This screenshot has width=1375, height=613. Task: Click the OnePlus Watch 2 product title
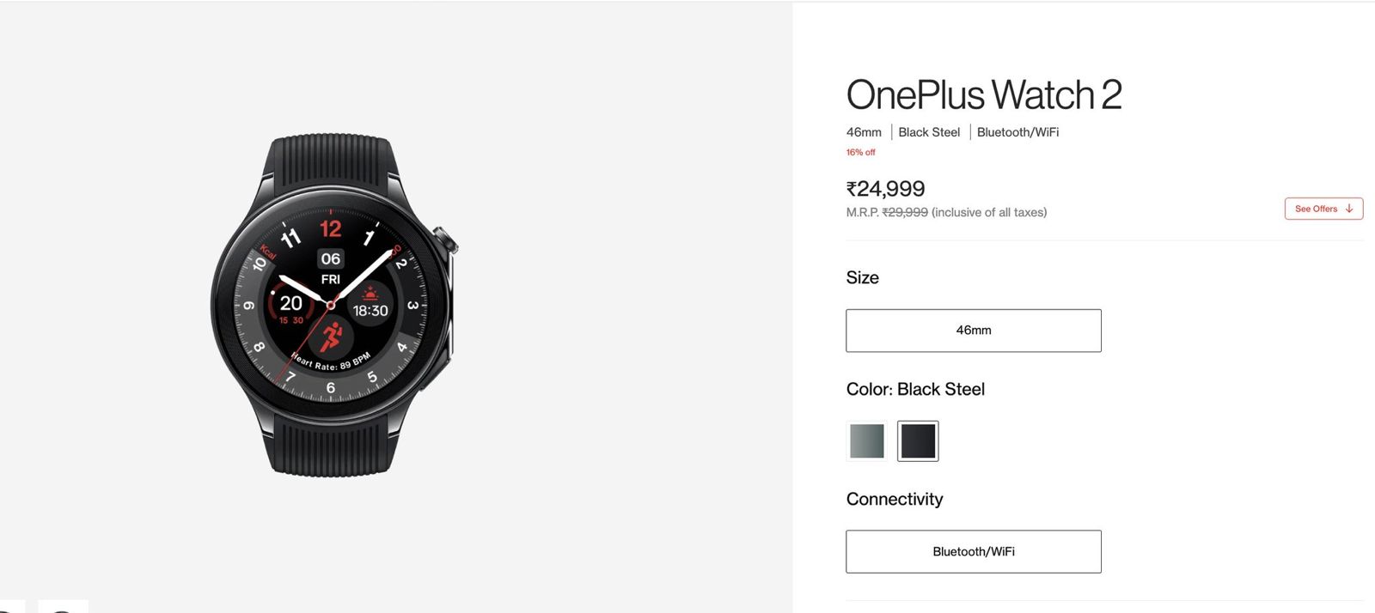(984, 94)
